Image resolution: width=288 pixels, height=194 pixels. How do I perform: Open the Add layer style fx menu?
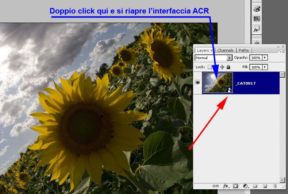click(226, 186)
